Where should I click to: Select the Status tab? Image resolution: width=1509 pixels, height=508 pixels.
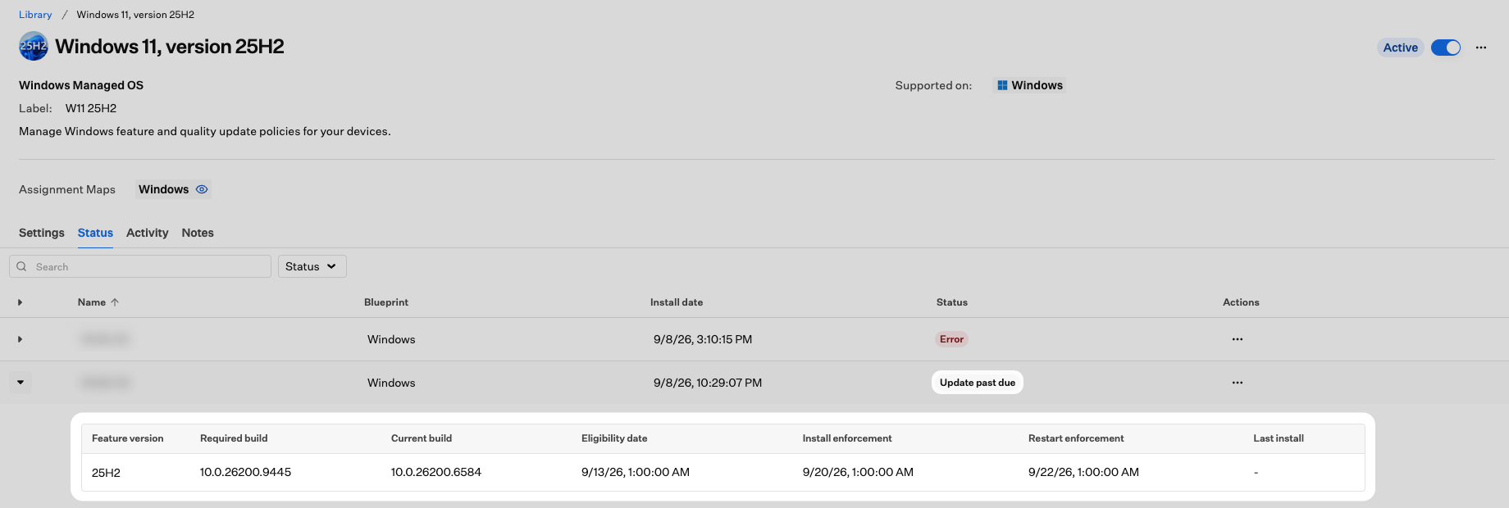click(x=95, y=233)
